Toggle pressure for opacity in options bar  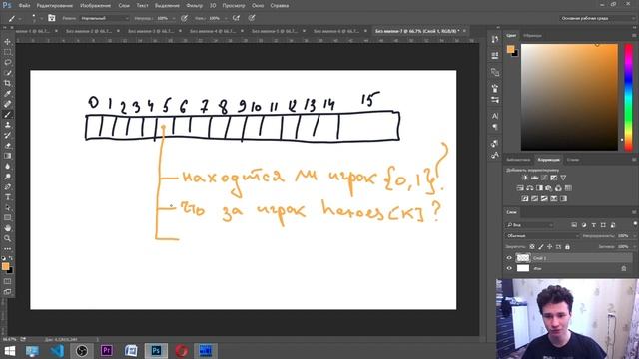click(x=184, y=18)
